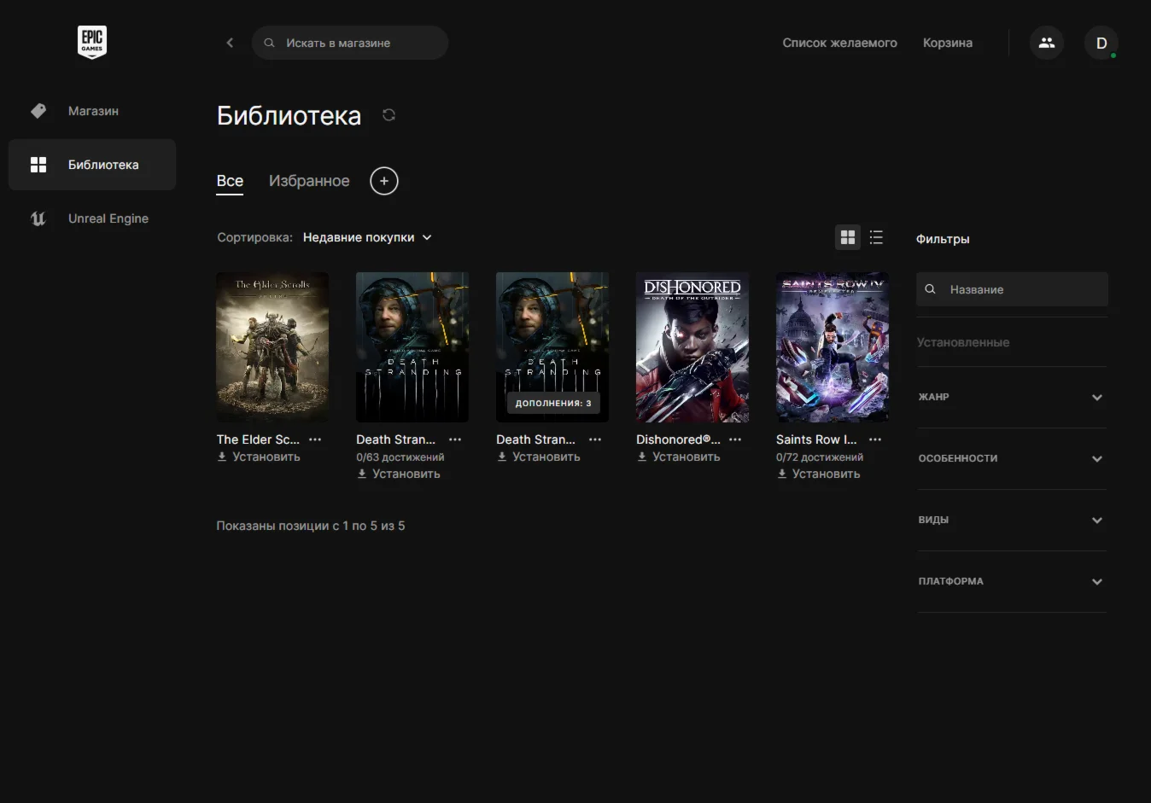Click Saints Row I... game title
This screenshot has width=1151, height=803.
click(816, 439)
